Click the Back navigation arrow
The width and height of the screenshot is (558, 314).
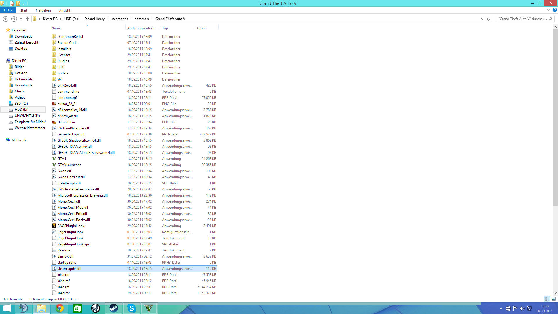[6, 19]
